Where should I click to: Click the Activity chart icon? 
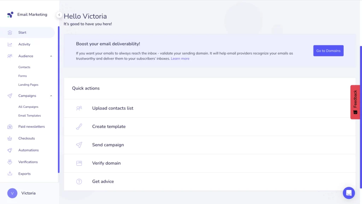(10, 44)
